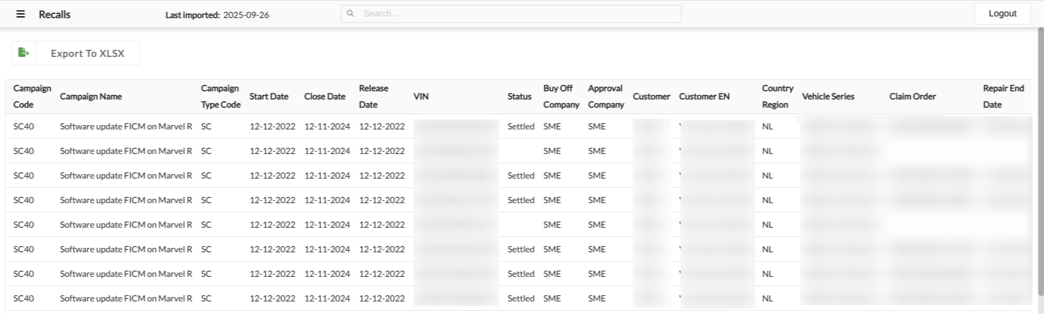Sort by Campaign Code column header
This screenshot has width=1044, height=314.
(32, 96)
